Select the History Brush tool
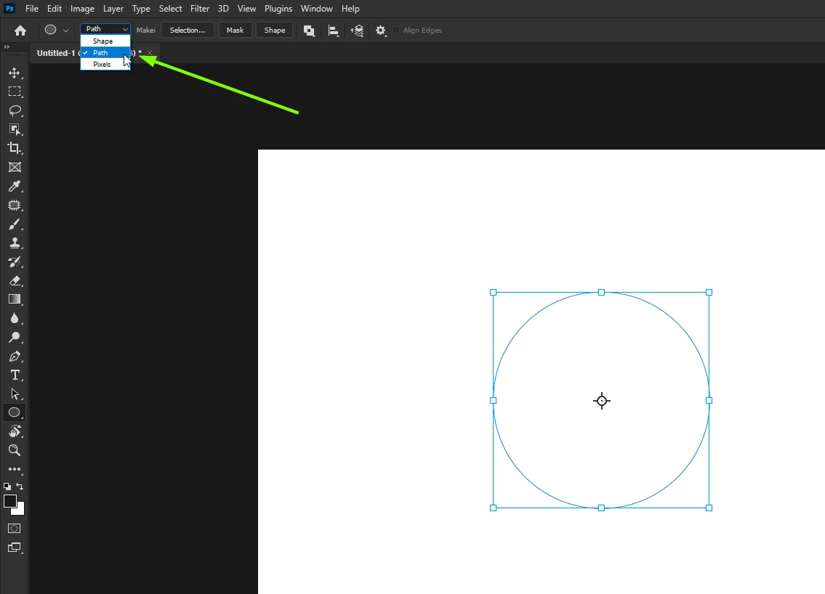Viewport: 825px width, 594px height. (x=15, y=261)
